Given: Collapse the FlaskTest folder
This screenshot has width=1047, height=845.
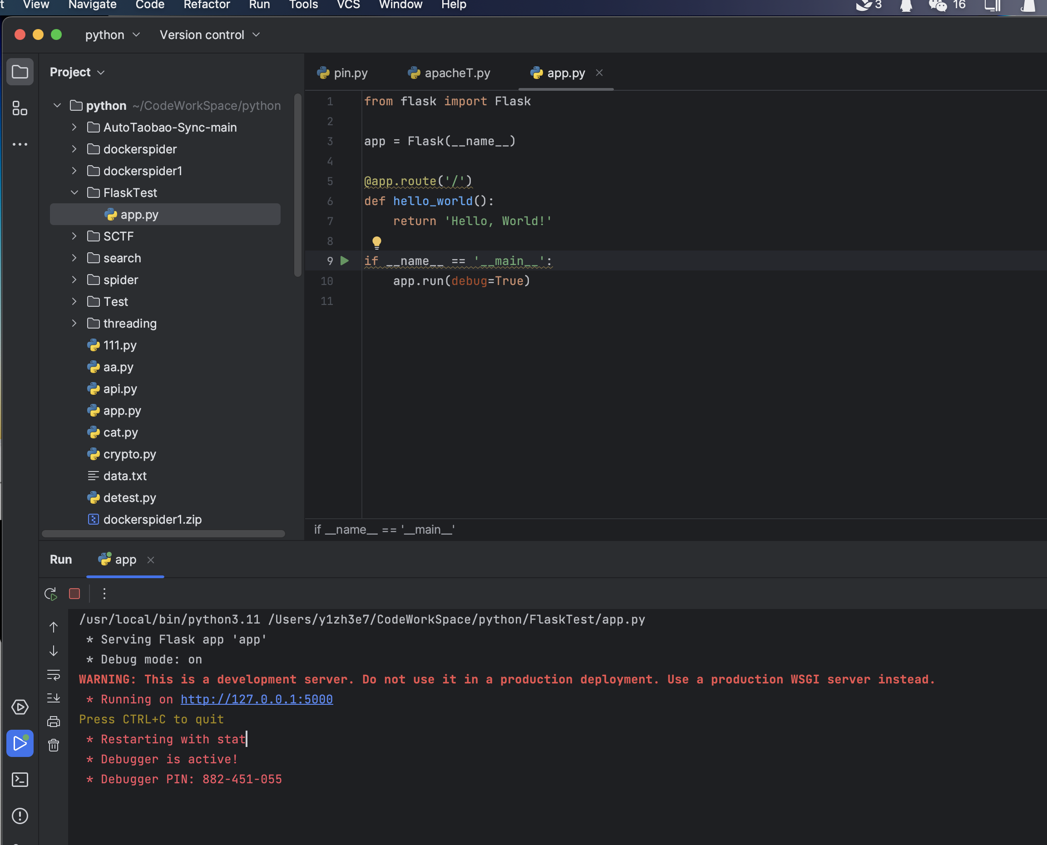Looking at the screenshot, I should [74, 193].
